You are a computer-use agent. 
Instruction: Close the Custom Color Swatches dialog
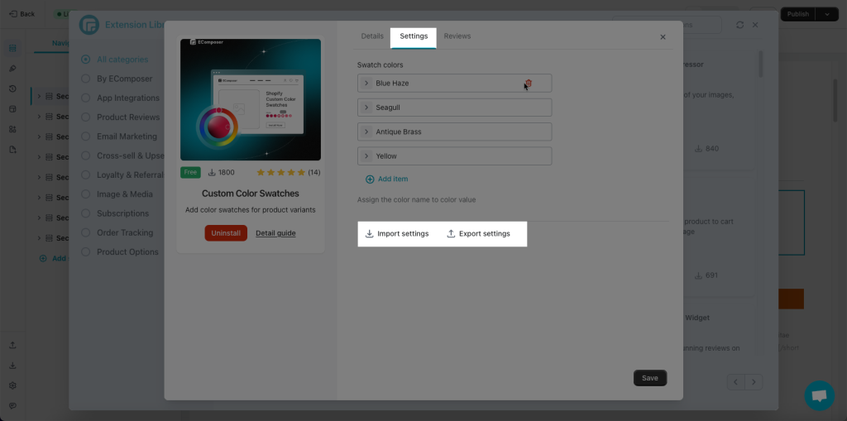pos(663,36)
